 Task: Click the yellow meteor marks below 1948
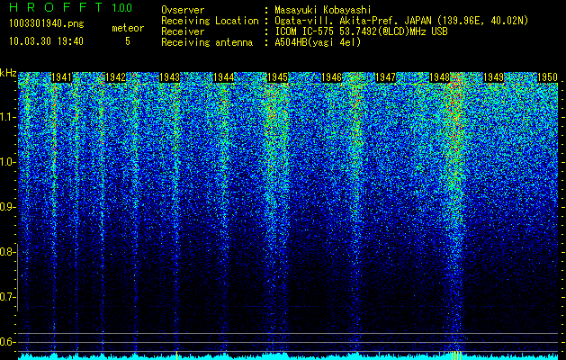[456, 355]
